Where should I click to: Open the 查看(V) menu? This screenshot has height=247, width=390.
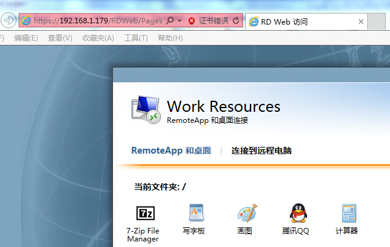[60, 38]
